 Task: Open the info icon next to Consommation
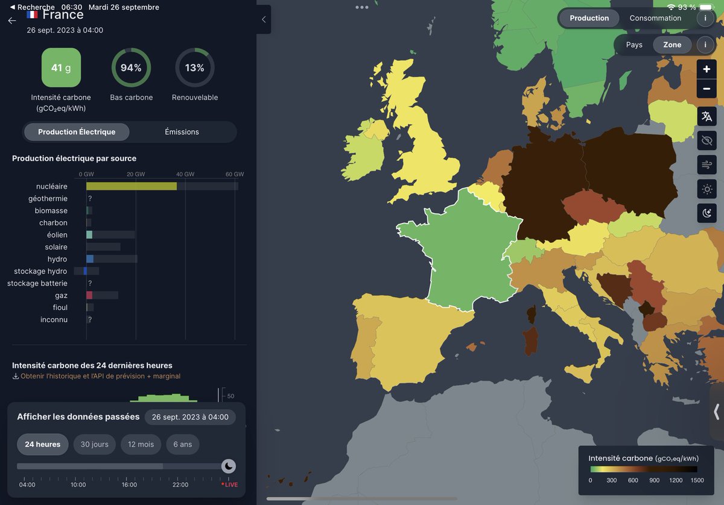coord(706,18)
